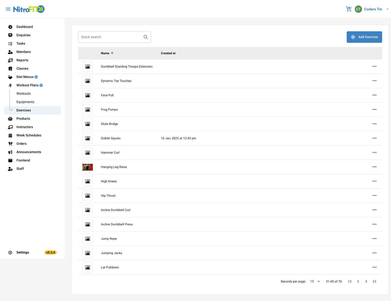The width and height of the screenshot is (391, 301).
Task: Click the Add Exercise button
Action: pos(364,37)
